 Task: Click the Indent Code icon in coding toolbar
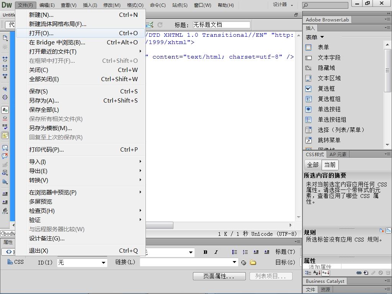pos(5,194)
